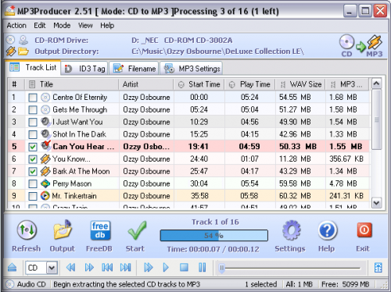This screenshot has width=391, height=292.
Task: Open the Mode menu
Action: coord(62,26)
